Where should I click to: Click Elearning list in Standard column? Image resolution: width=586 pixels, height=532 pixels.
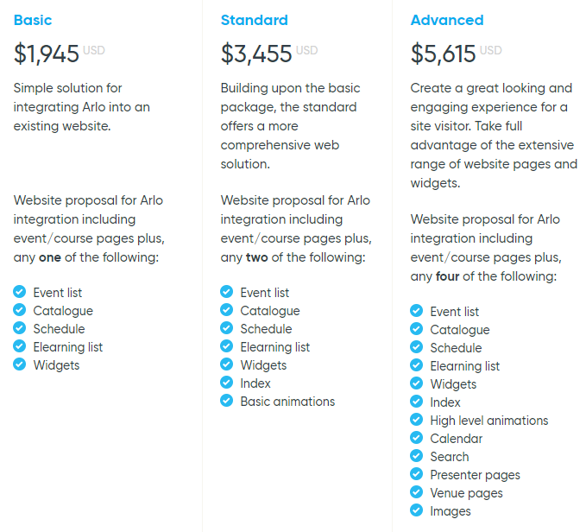(275, 347)
